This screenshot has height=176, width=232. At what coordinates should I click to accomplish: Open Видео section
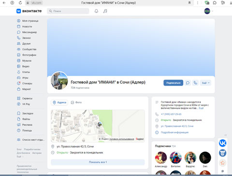click(x=23, y=66)
